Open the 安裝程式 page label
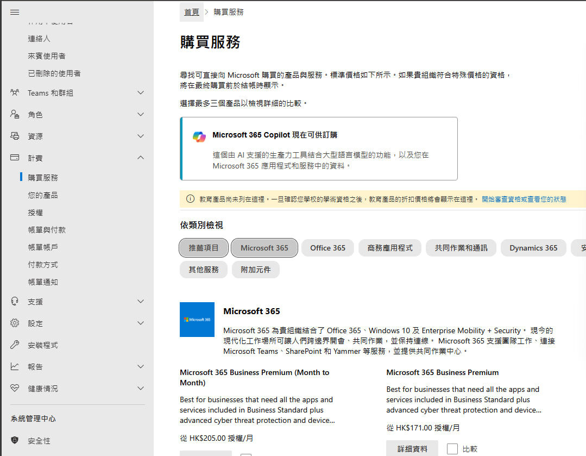 [x=42, y=345]
